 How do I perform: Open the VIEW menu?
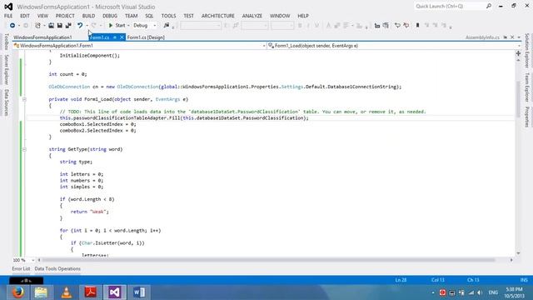[x=42, y=16]
